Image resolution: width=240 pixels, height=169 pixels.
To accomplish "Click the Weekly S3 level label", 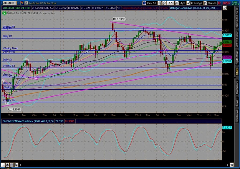I will (9, 100).
